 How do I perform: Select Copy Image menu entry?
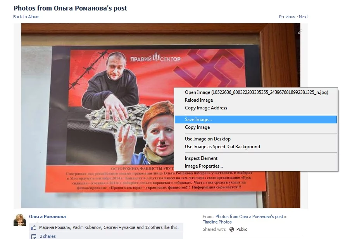pyautogui.click(x=255, y=127)
